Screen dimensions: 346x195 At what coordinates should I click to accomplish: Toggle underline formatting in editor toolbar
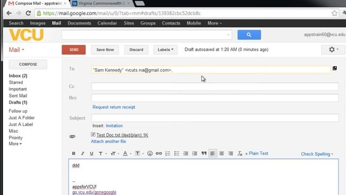point(91,153)
